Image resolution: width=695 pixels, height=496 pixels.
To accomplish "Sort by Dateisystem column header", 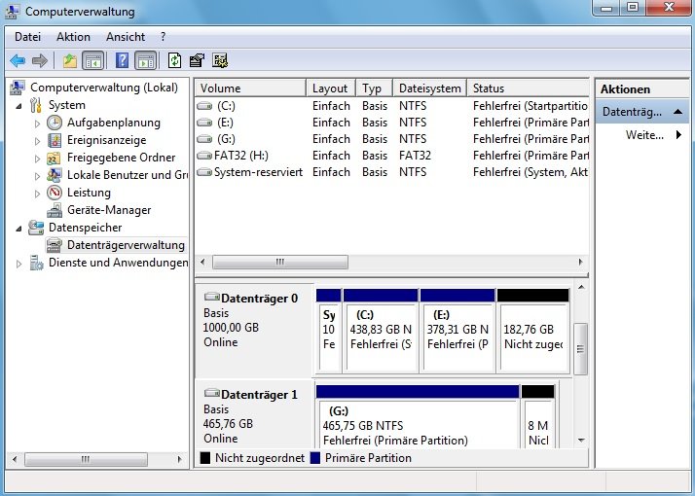I will click(x=430, y=89).
